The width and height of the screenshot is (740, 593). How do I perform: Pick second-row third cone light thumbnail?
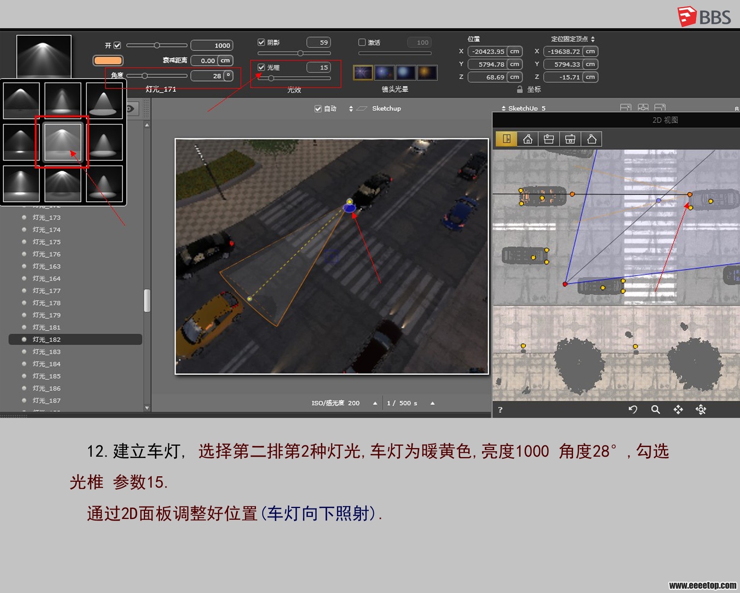(x=104, y=142)
